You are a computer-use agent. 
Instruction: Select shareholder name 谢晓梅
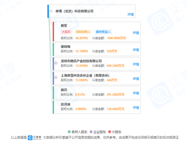[x=65, y=46]
